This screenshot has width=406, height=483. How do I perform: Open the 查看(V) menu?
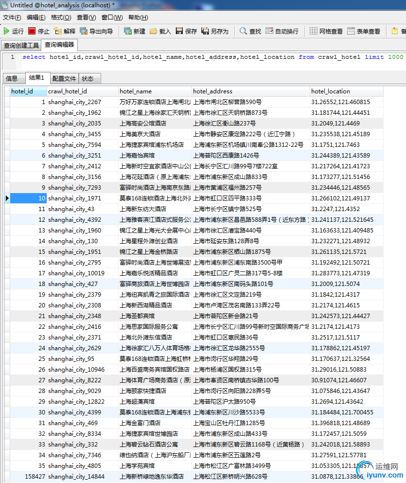(86, 18)
